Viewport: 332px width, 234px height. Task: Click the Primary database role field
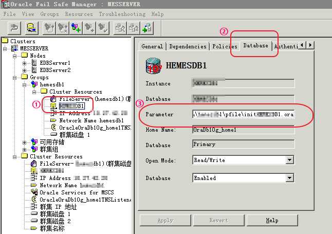pyautogui.click(x=243, y=144)
